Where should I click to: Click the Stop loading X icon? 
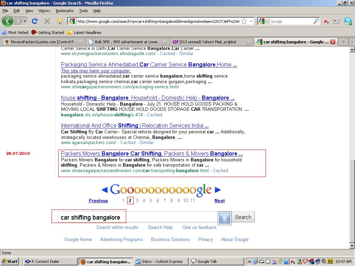47,21
